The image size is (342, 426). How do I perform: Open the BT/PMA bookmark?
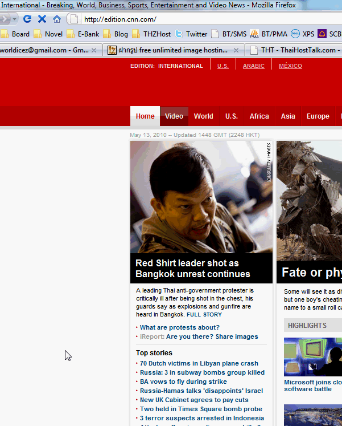point(268,34)
